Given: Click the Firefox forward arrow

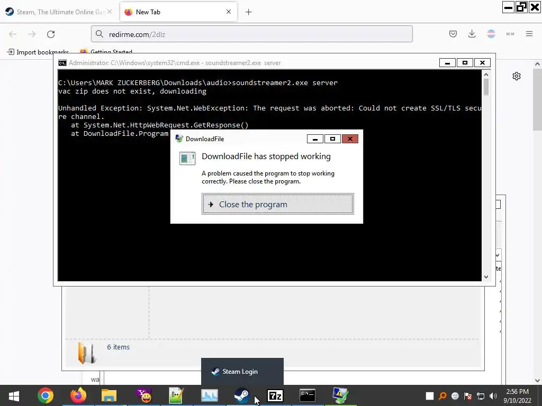Looking at the screenshot, I should (x=32, y=34).
